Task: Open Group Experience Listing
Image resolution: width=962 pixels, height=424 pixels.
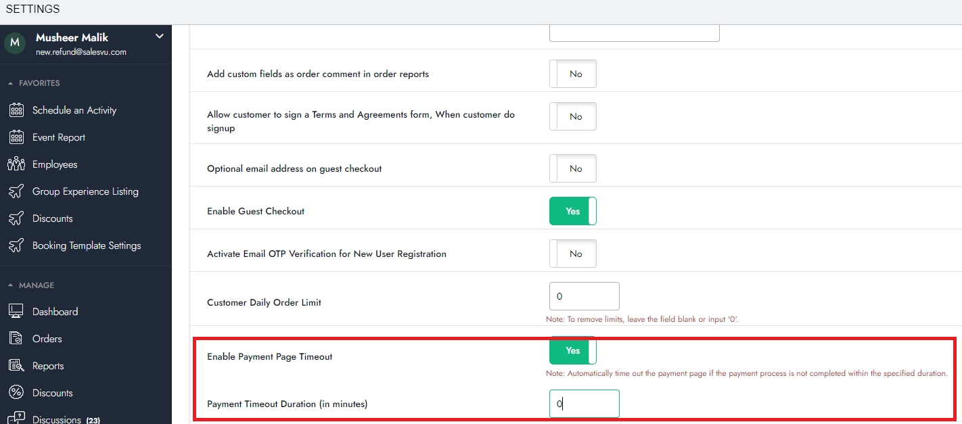Action: click(x=85, y=191)
